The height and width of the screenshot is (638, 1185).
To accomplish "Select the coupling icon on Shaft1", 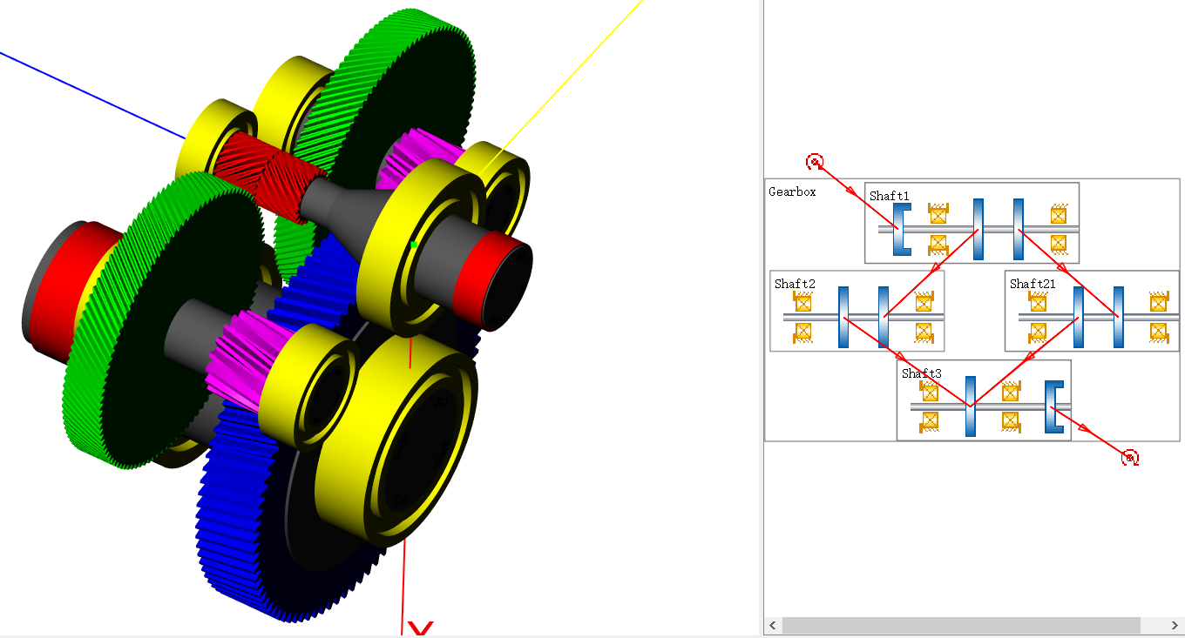I will 901,230.
